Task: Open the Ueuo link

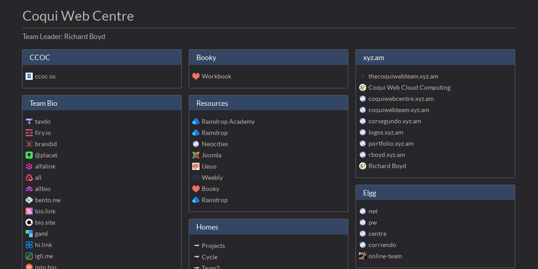Action: pyautogui.click(x=209, y=166)
